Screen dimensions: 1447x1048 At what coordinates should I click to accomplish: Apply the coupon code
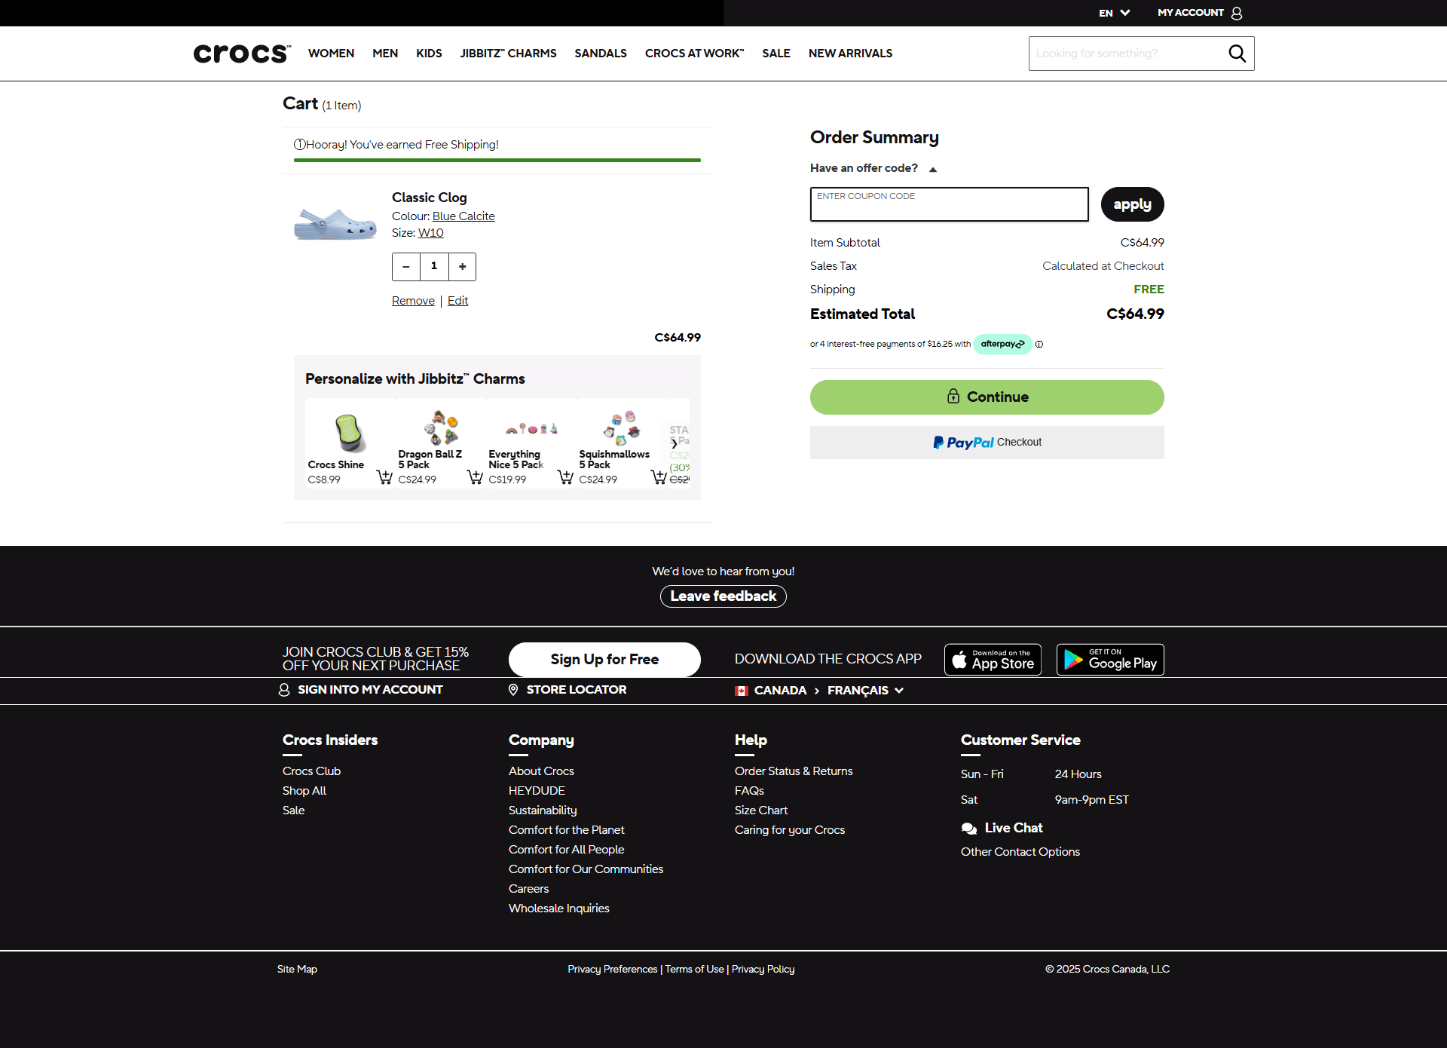pyautogui.click(x=1132, y=204)
